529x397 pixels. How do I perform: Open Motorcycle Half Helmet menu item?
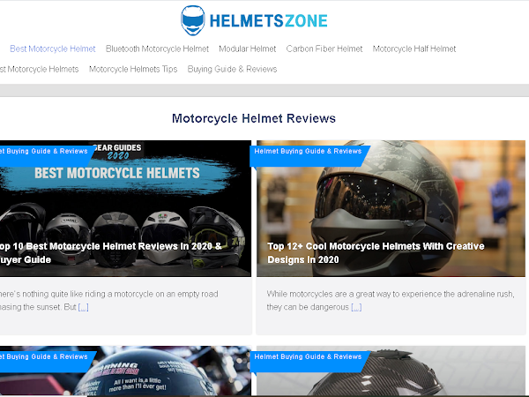click(x=414, y=49)
